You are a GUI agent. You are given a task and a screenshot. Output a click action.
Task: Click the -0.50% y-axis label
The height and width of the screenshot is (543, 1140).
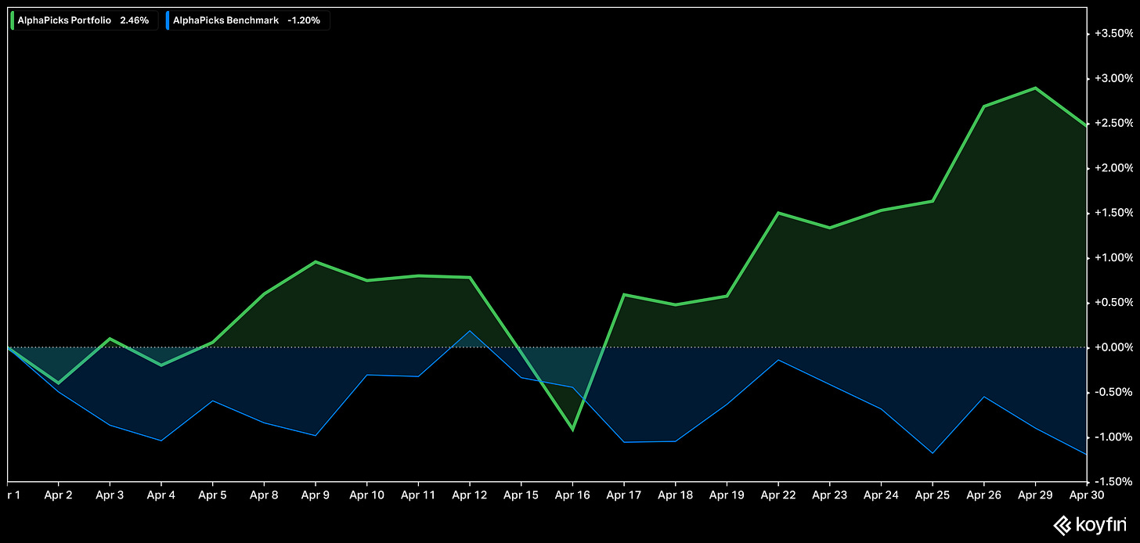pyautogui.click(x=1115, y=391)
